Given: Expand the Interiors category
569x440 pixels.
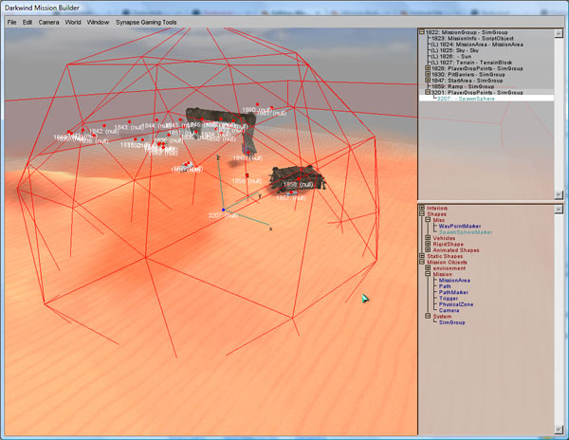Looking at the screenshot, I should (x=422, y=208).
